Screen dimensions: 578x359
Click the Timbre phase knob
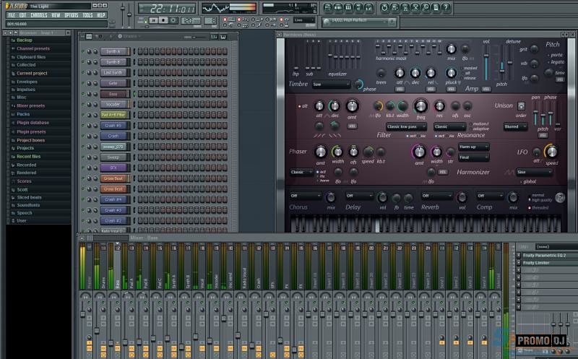(358, 85)
